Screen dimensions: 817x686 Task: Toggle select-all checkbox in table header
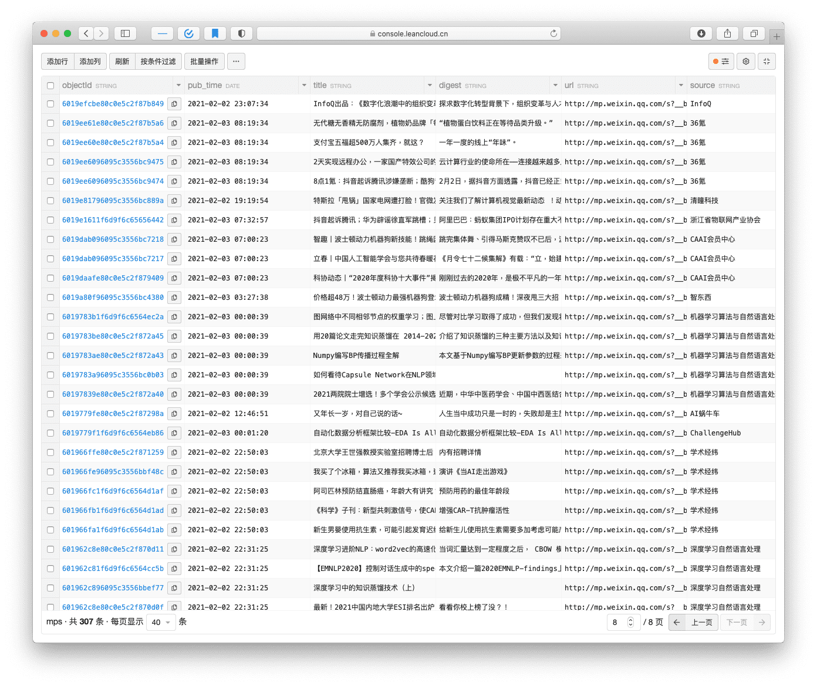[50, 86]
